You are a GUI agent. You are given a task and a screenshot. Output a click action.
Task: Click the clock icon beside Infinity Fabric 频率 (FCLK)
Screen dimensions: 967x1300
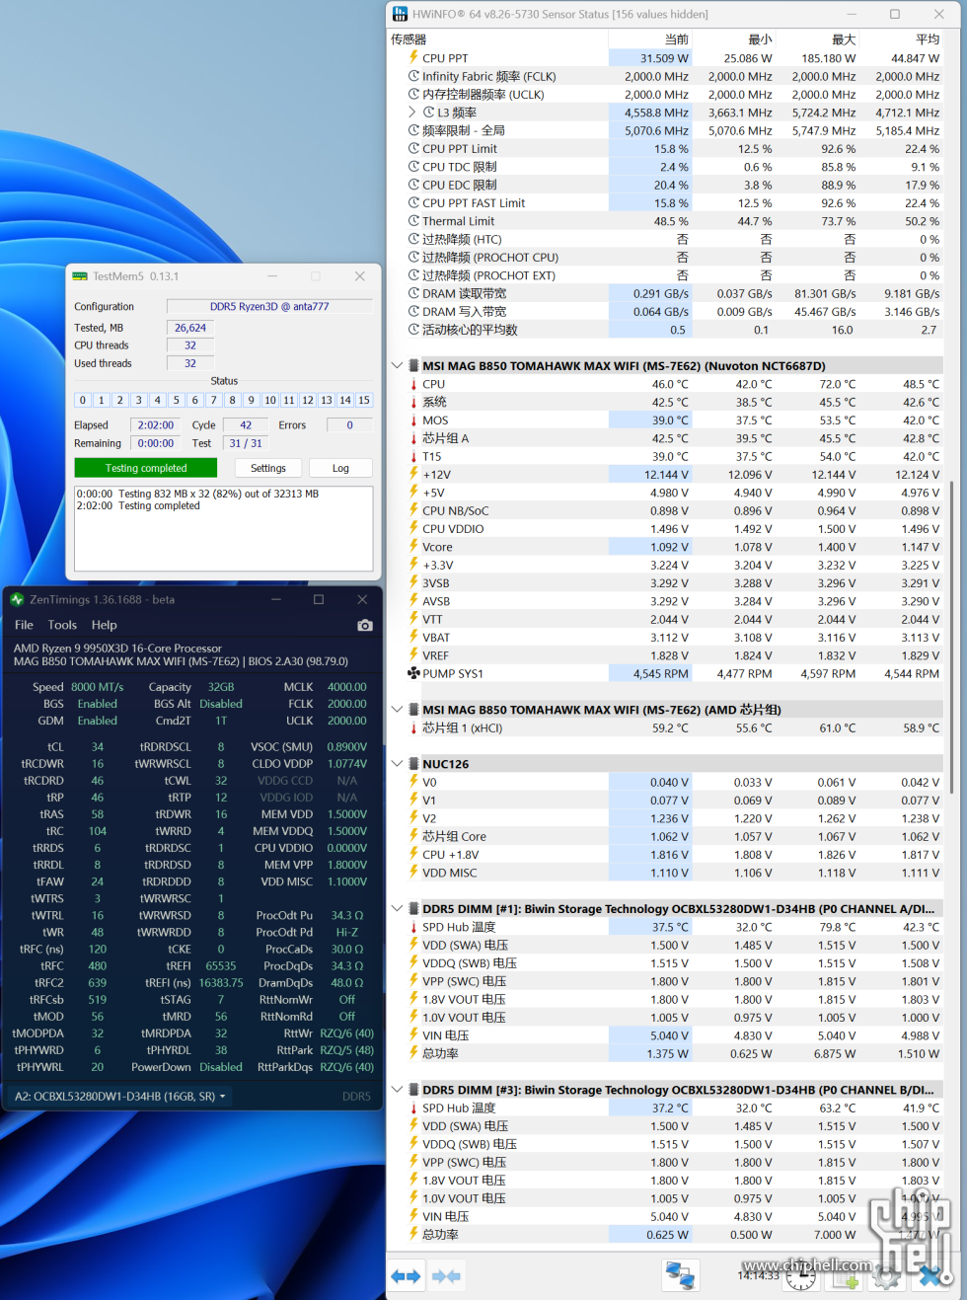413,76
